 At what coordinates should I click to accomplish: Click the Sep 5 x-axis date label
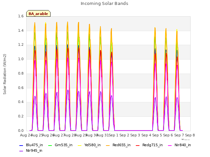(x=157, y=135)
